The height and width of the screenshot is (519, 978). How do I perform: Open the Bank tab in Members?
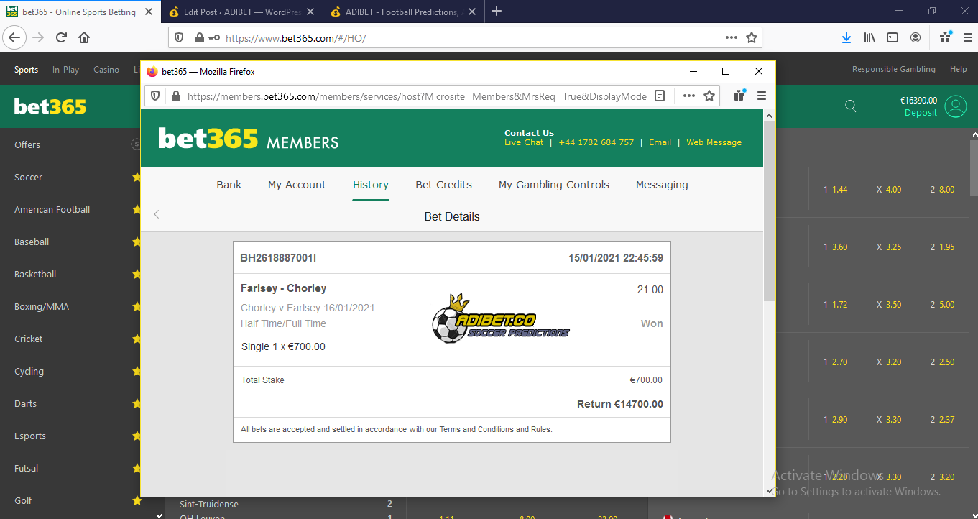229,185
